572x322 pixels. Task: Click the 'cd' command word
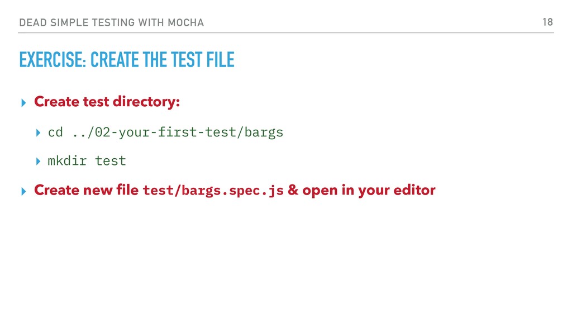pyautogui.click(x=55, y=132)
